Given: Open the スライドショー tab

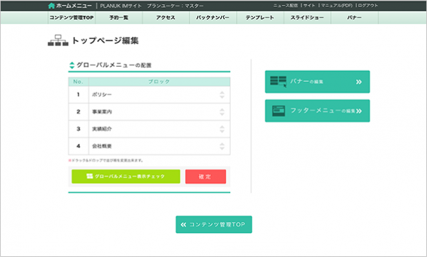Looking at the screenshot, I should (x=307, y=18).
